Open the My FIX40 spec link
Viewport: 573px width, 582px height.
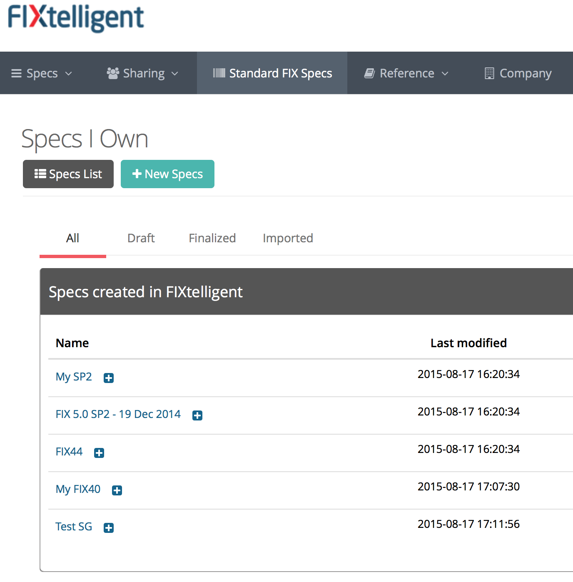click(x=78, y=489)
